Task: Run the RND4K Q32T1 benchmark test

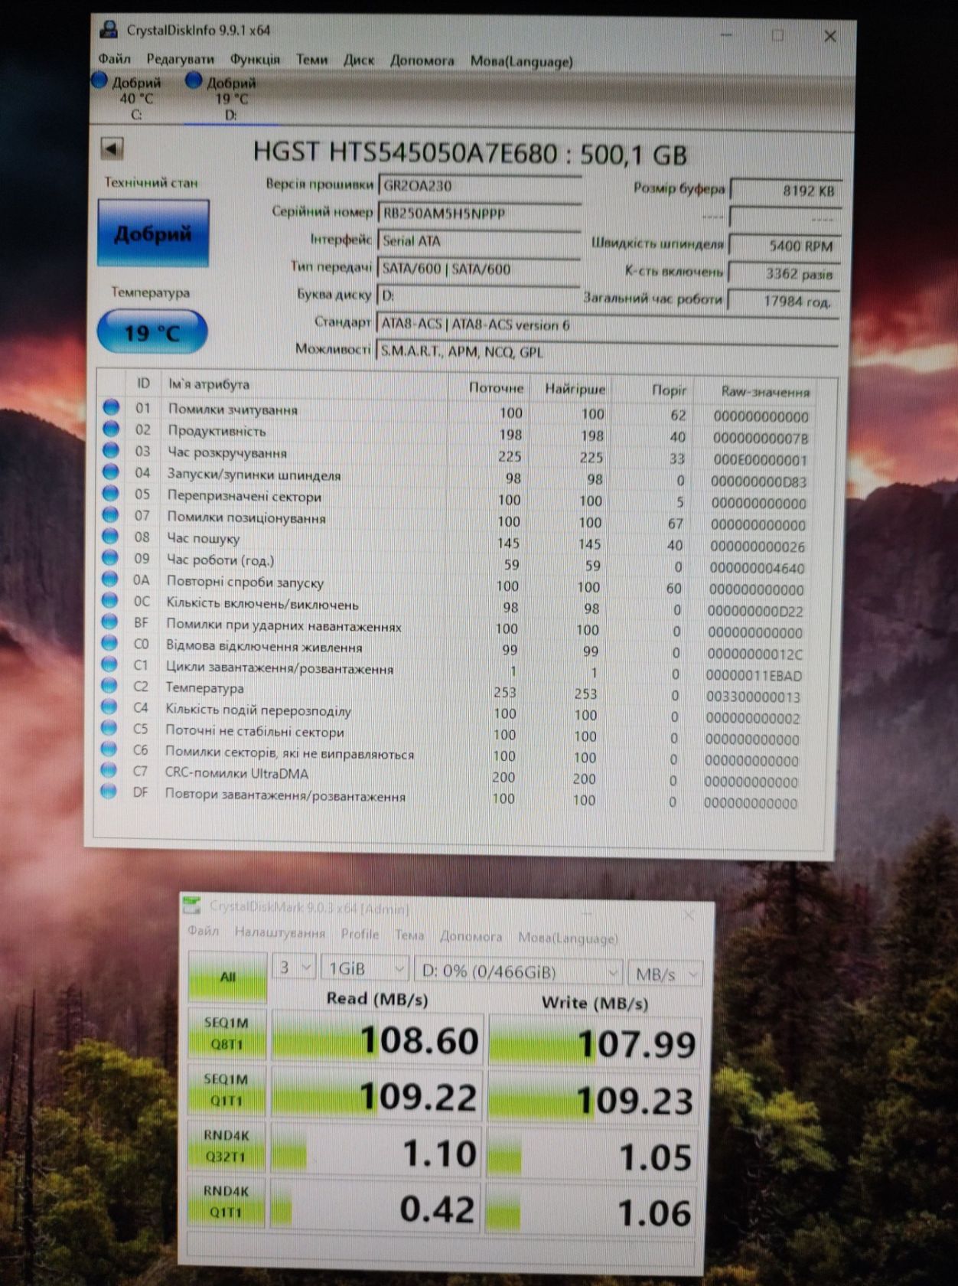Action: [226, 1146]
